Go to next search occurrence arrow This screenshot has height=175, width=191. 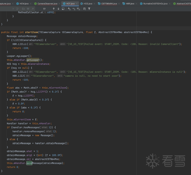58,9
